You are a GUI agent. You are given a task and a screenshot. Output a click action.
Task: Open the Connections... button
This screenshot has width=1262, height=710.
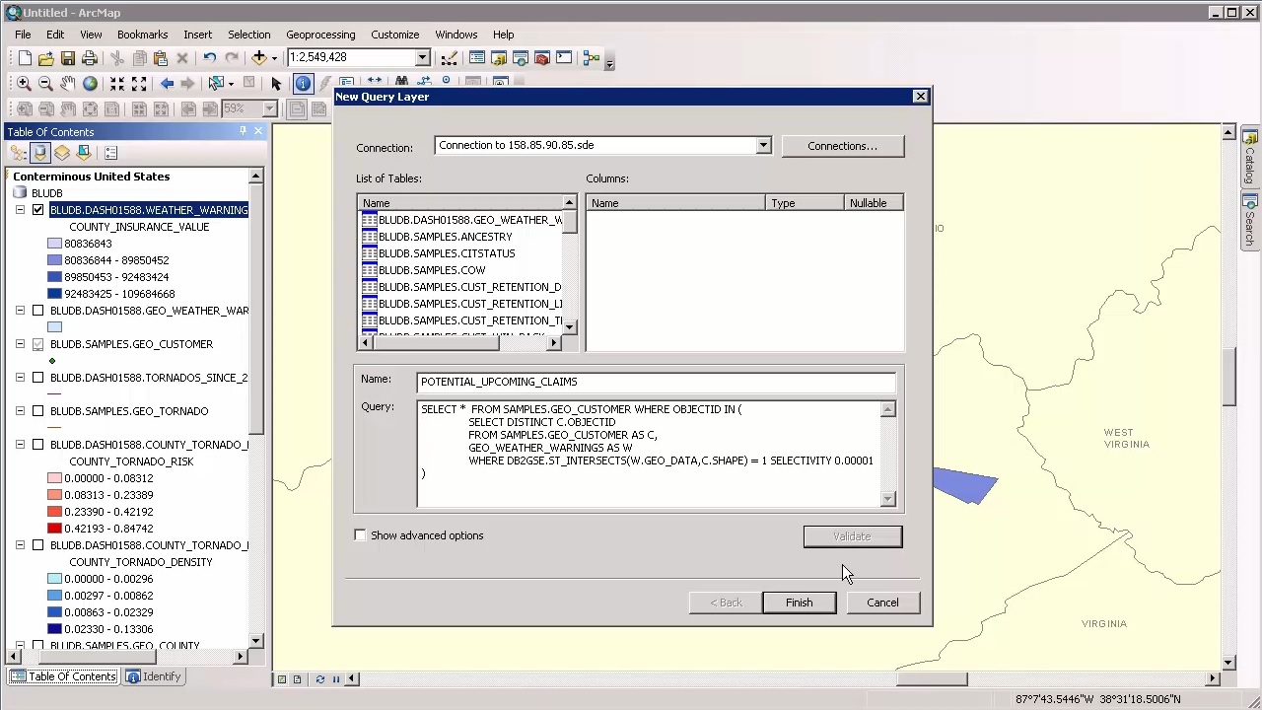[x=842, y=146]
